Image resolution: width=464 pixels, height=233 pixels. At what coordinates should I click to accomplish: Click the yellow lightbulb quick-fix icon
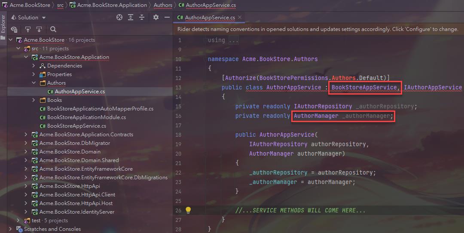click(x=188, y=210)
